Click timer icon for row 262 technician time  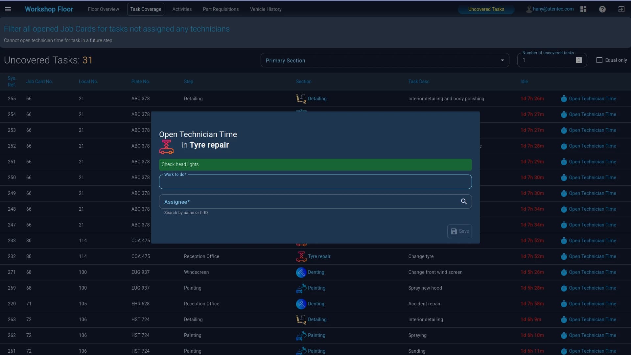(564, 335)
